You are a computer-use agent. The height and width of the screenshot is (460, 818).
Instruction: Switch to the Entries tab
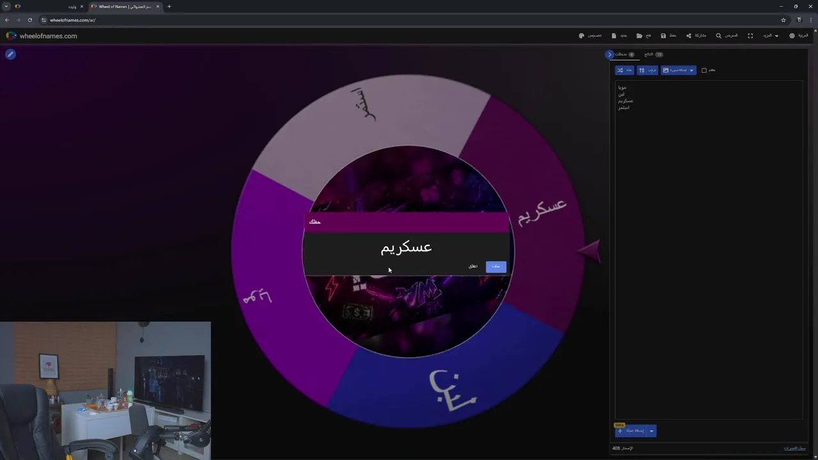pos(624,54)
